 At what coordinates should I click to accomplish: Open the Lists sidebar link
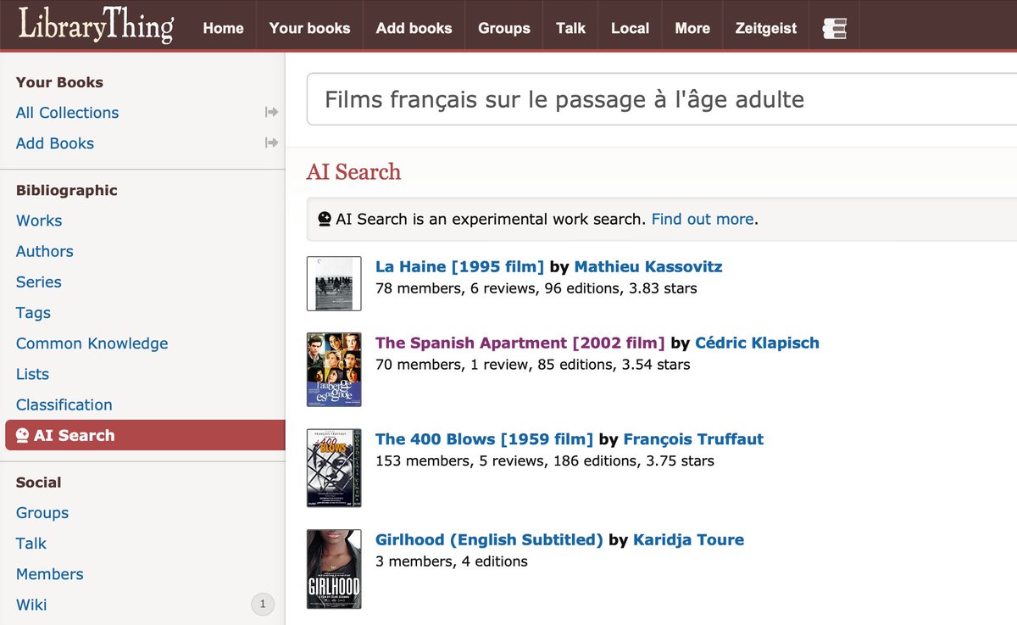coord(32,373)
